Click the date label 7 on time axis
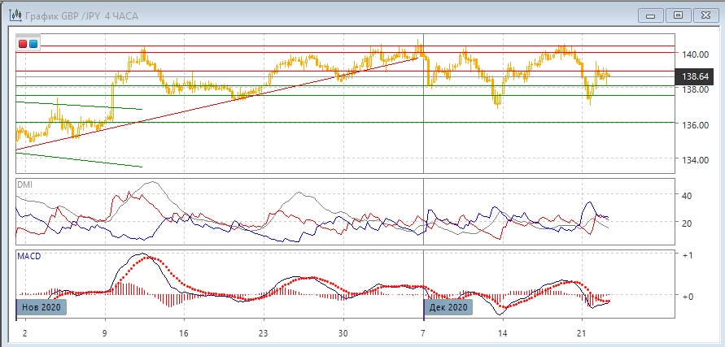 click(x=424, y=333)
